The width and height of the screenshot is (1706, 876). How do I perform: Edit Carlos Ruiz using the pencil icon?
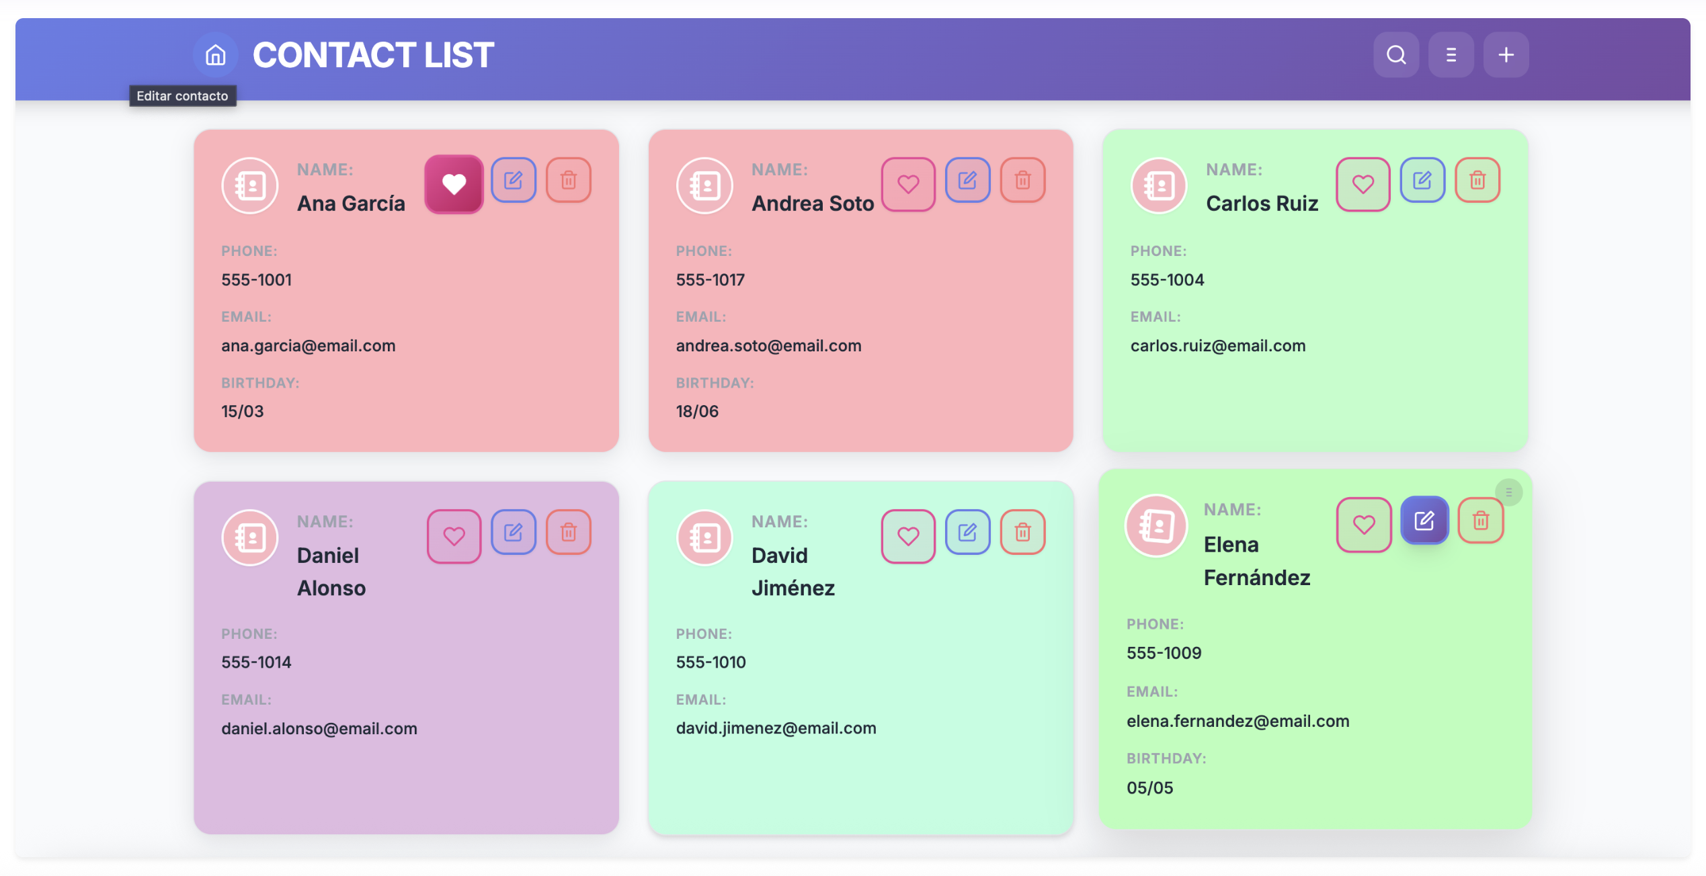pyautogui.click(x=1423, y=179)
